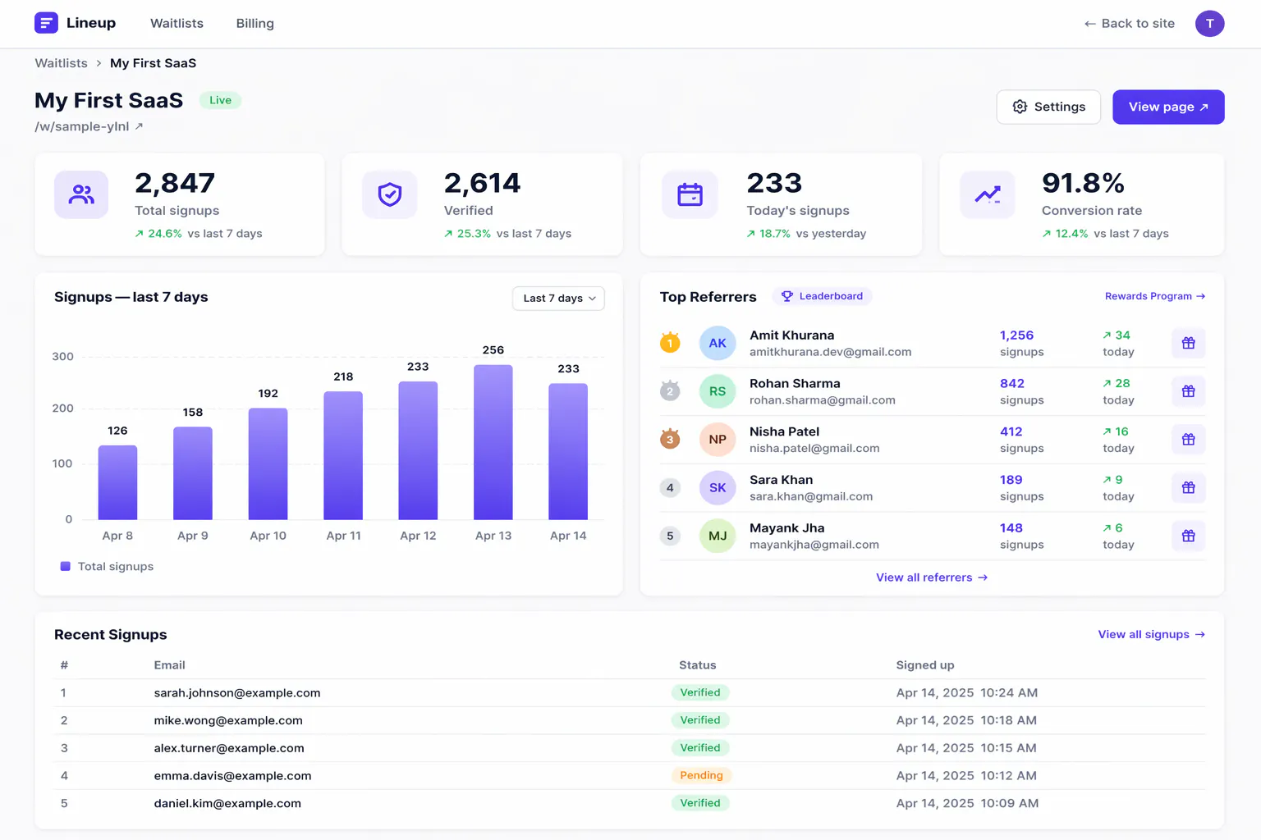This screenshot has height=840, width=1261.
Task: Click the RS avatar of Rohan Sharma
Action: (x=718, y=391)
